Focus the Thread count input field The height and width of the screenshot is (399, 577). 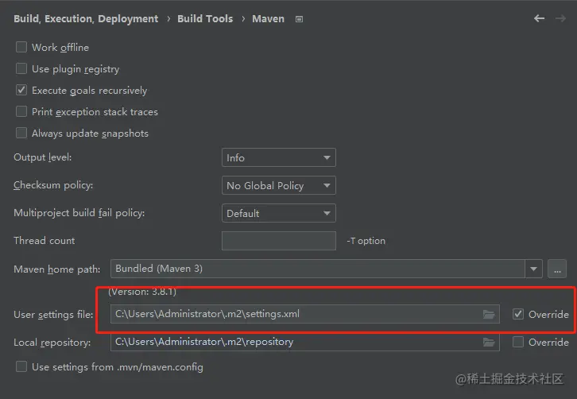tap(278, 241)
